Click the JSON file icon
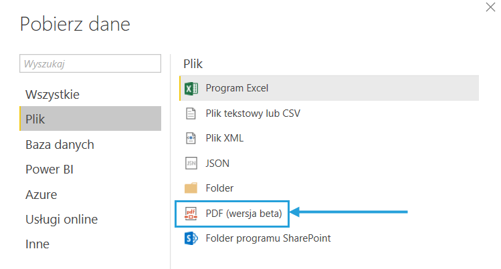 191,163
